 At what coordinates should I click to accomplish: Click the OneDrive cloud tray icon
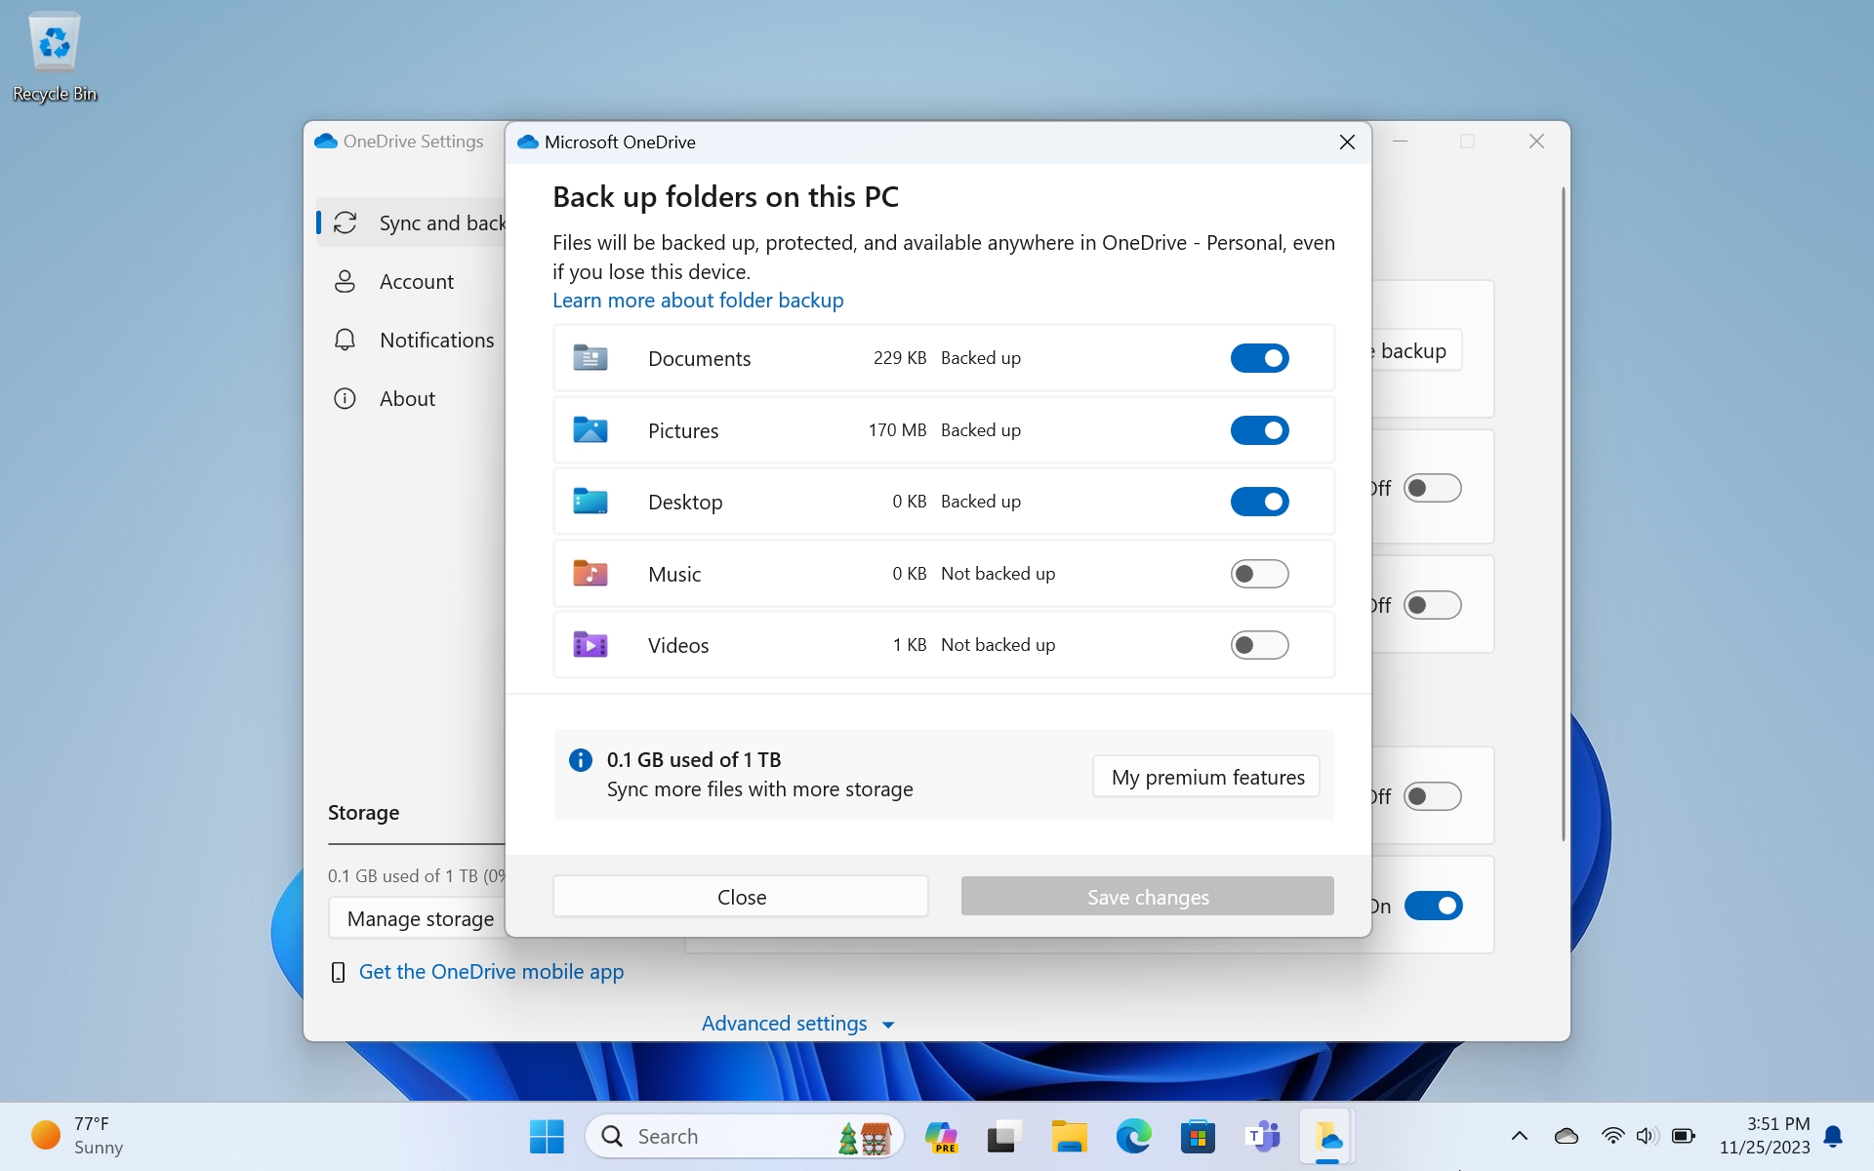coord(1566,1136)
